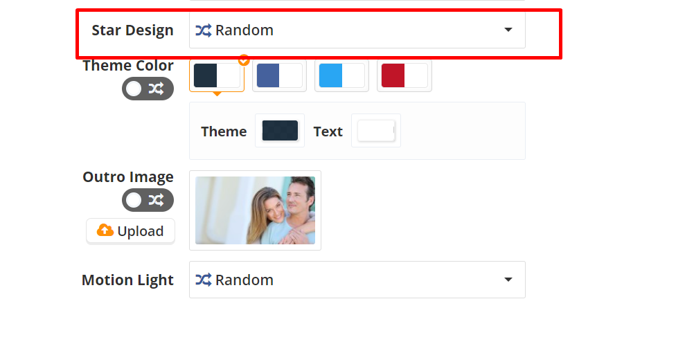Expand Star Design using its arrow
The width and height of the screenshot is (694, 344).
[x=508, y=30]
